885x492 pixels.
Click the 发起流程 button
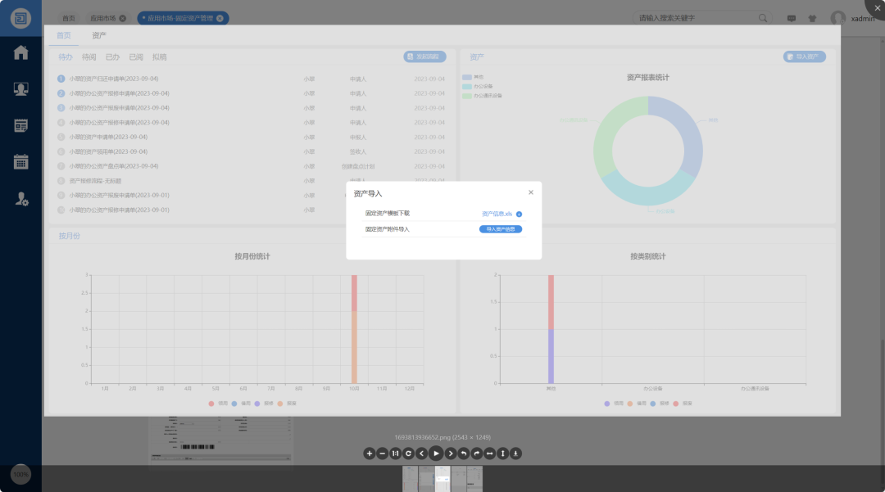pos(424,57)
